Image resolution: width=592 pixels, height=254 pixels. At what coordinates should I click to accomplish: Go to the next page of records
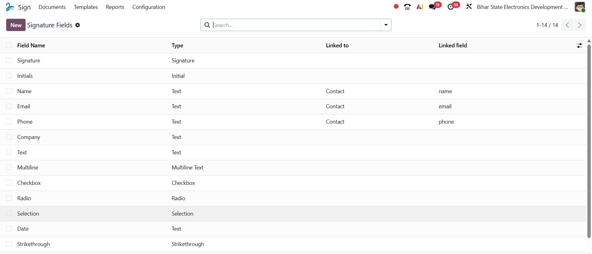pos(580,25)
